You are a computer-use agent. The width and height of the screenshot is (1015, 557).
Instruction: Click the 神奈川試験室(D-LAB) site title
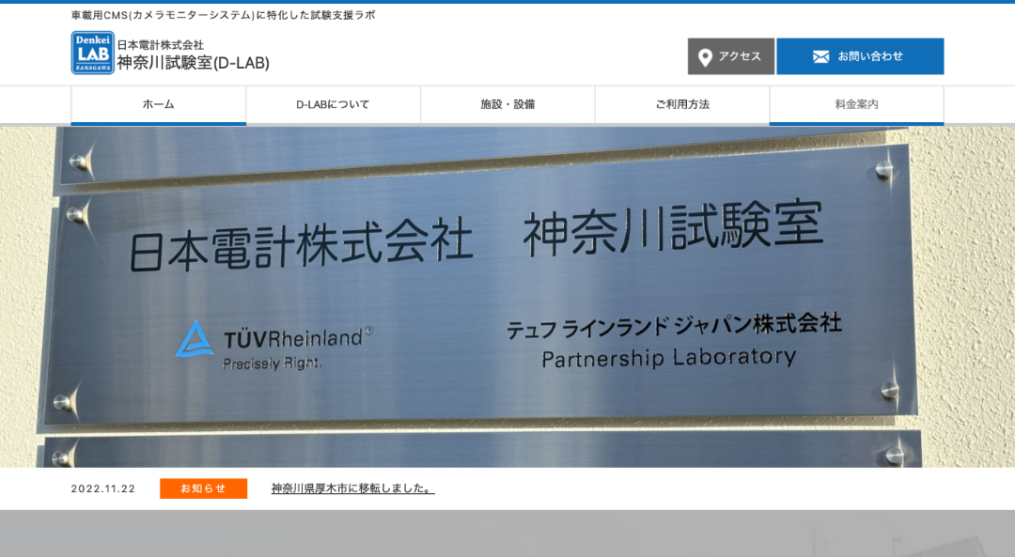click(x=193, y=63)
